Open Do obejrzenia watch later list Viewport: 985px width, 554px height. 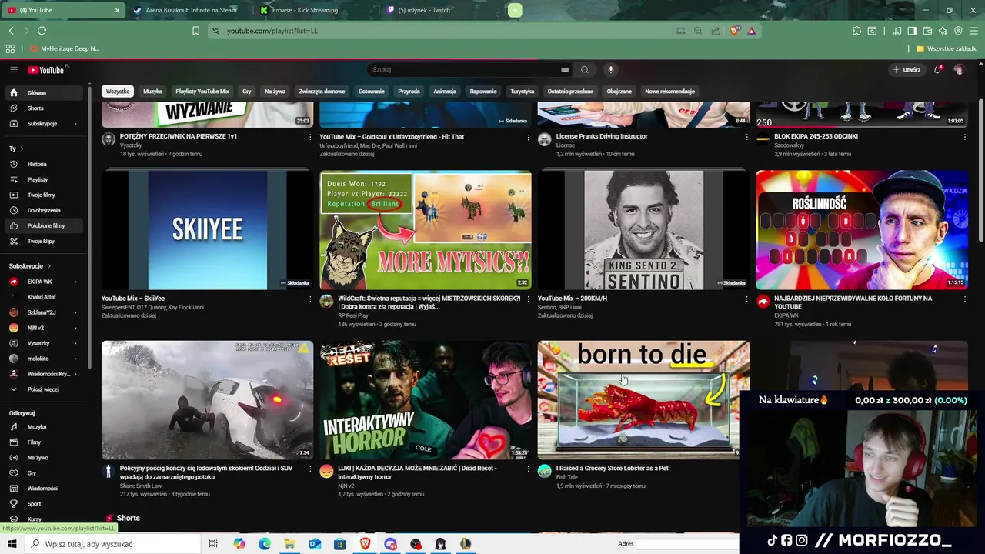(x=45, y=210)
